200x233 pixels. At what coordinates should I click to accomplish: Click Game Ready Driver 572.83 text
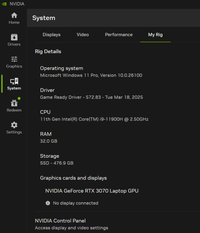91,97
